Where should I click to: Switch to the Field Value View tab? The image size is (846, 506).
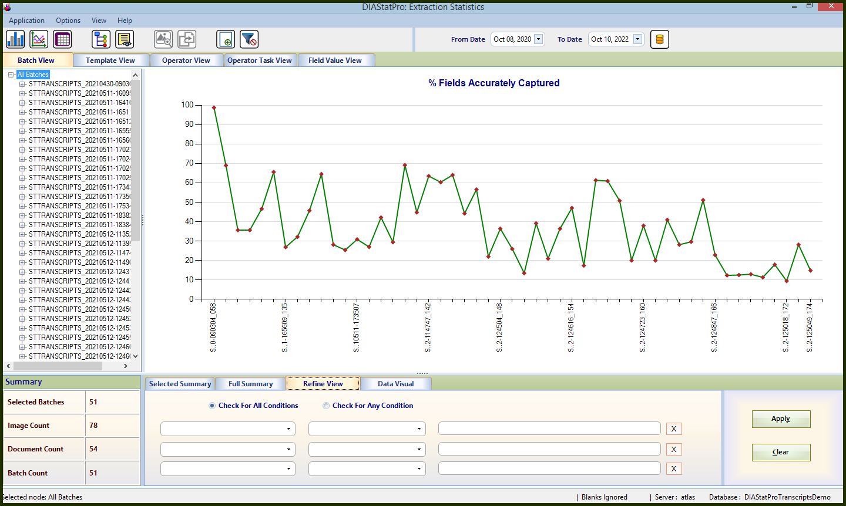tap(335, 60)
